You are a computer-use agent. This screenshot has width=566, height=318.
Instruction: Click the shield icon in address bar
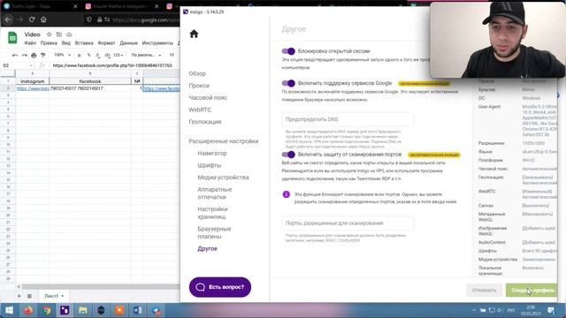point(89,19)
